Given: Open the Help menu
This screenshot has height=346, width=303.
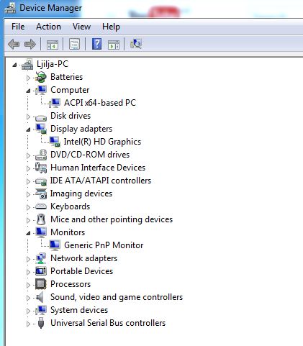Looking at the screenshot, I should (x=111, y=27).
